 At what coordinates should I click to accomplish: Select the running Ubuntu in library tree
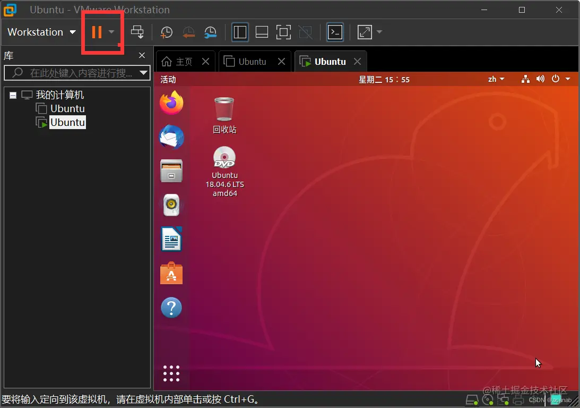tap(67, 122)
